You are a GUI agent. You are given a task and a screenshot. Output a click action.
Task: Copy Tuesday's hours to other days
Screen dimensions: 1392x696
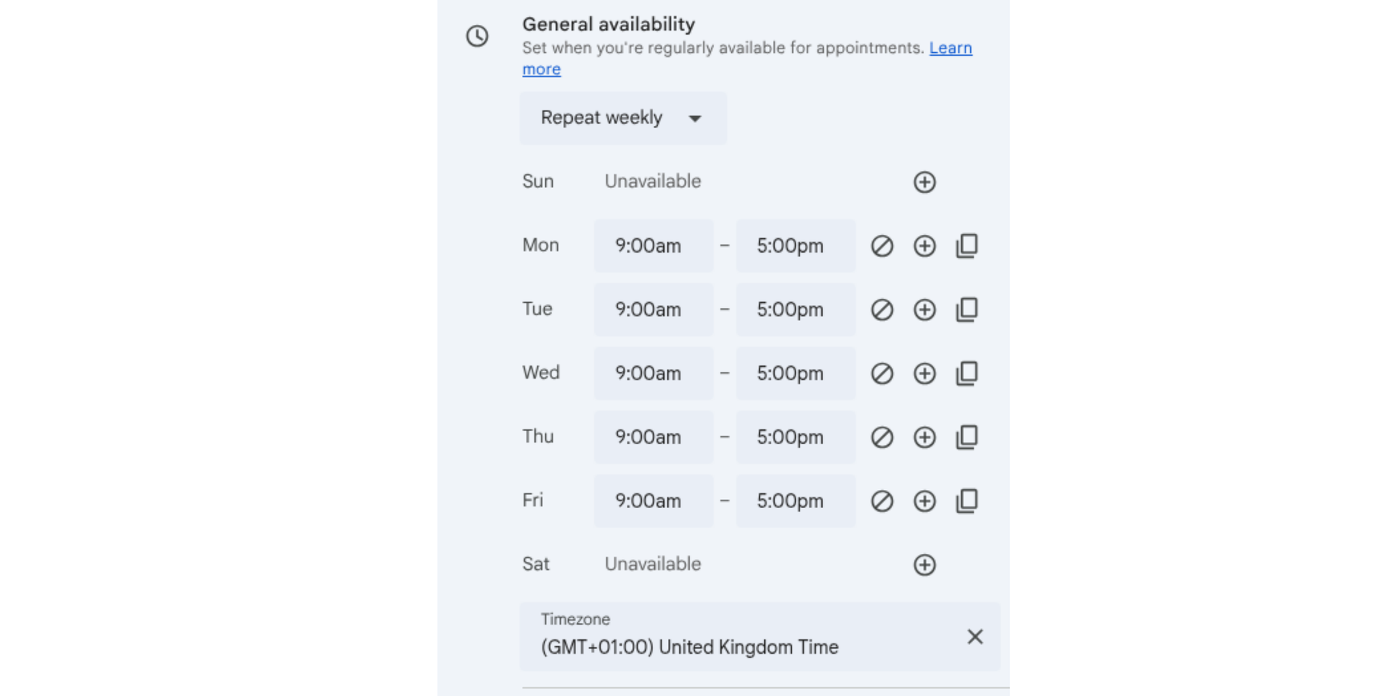click(x=966, y=309)
